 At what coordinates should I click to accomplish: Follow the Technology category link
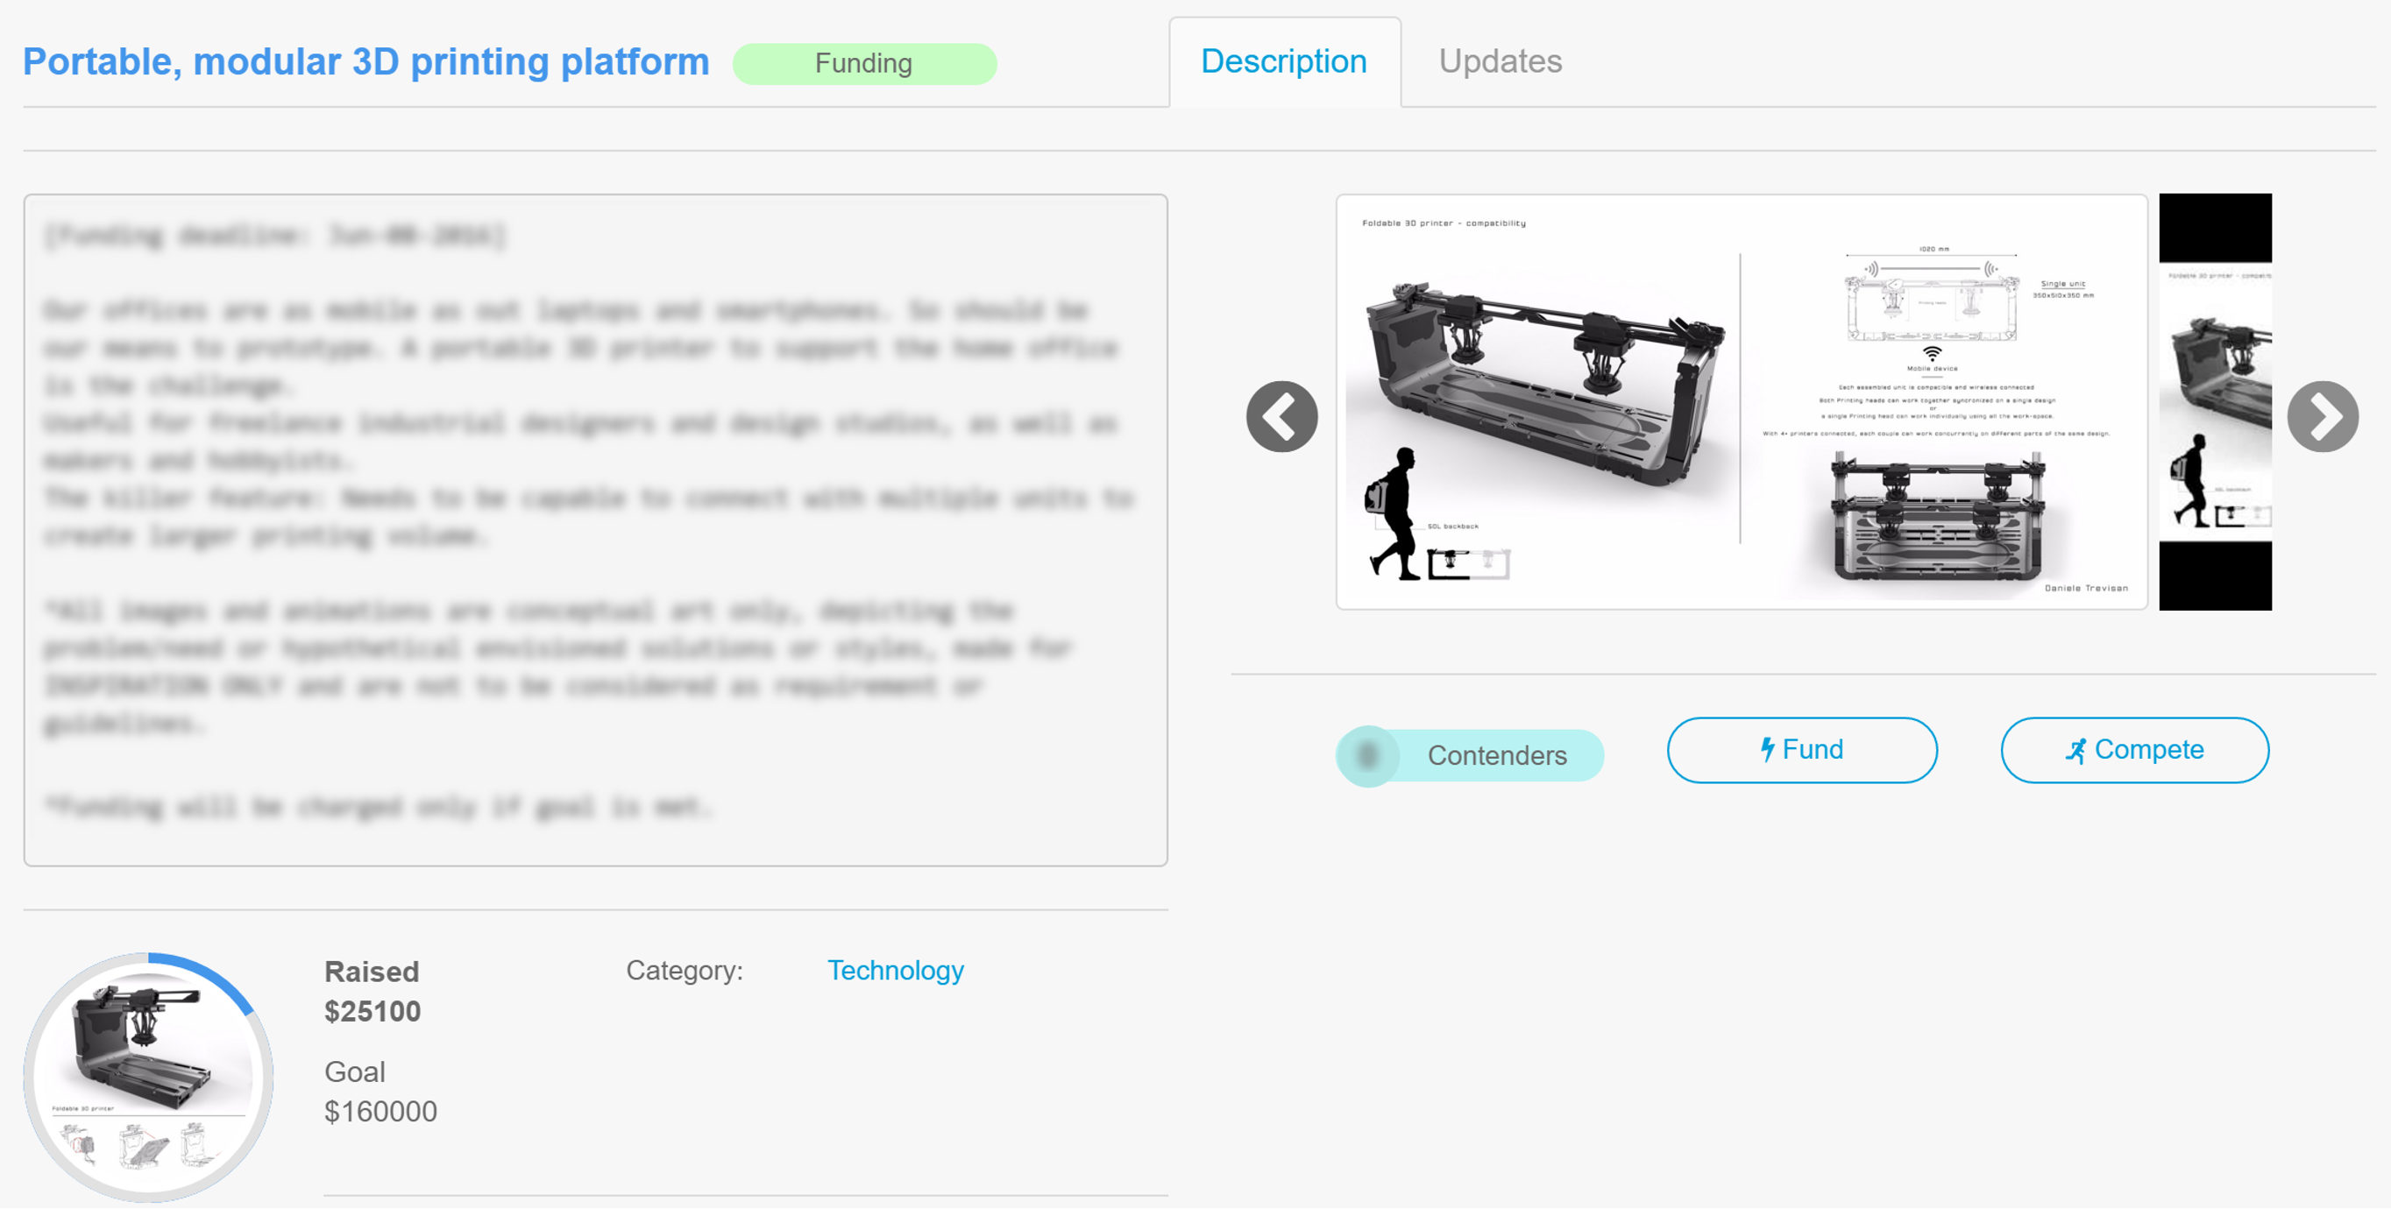click(x=895, y=970)
